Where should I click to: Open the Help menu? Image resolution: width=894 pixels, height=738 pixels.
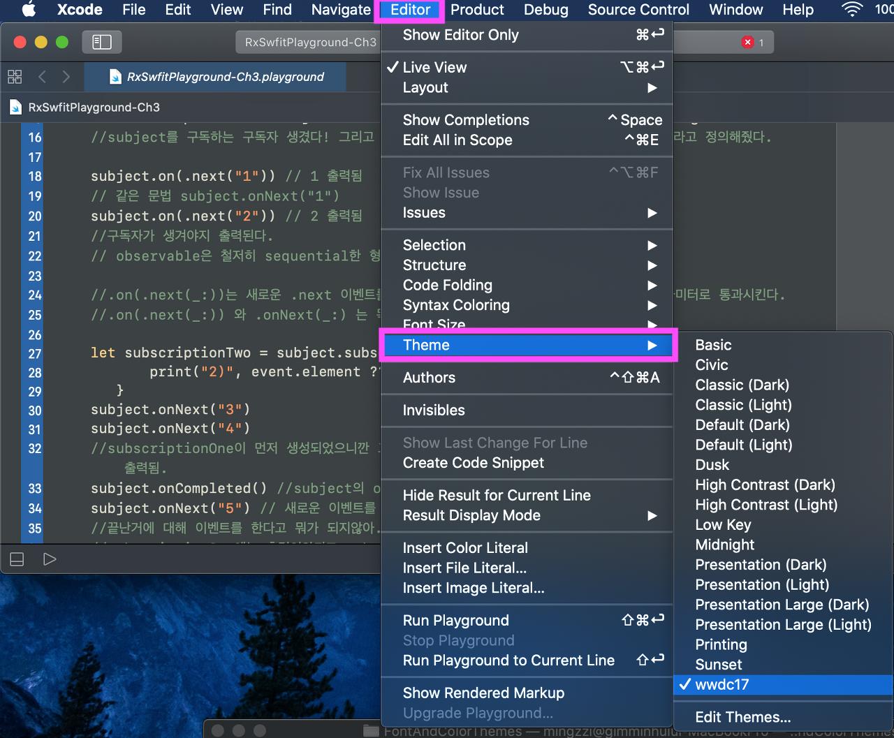pyautogui.click(x=798, y=9)
